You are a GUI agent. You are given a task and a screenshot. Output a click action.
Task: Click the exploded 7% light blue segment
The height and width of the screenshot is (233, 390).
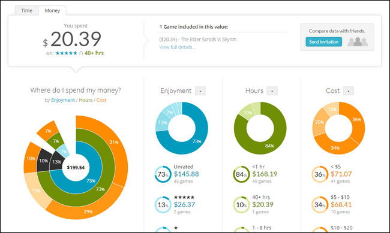pyautogui.click(x=64, y=152)
